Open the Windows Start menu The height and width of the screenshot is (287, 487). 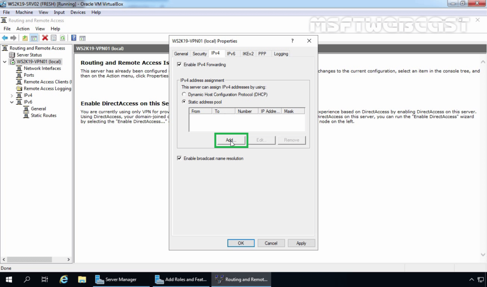click(x=9, y=279)
